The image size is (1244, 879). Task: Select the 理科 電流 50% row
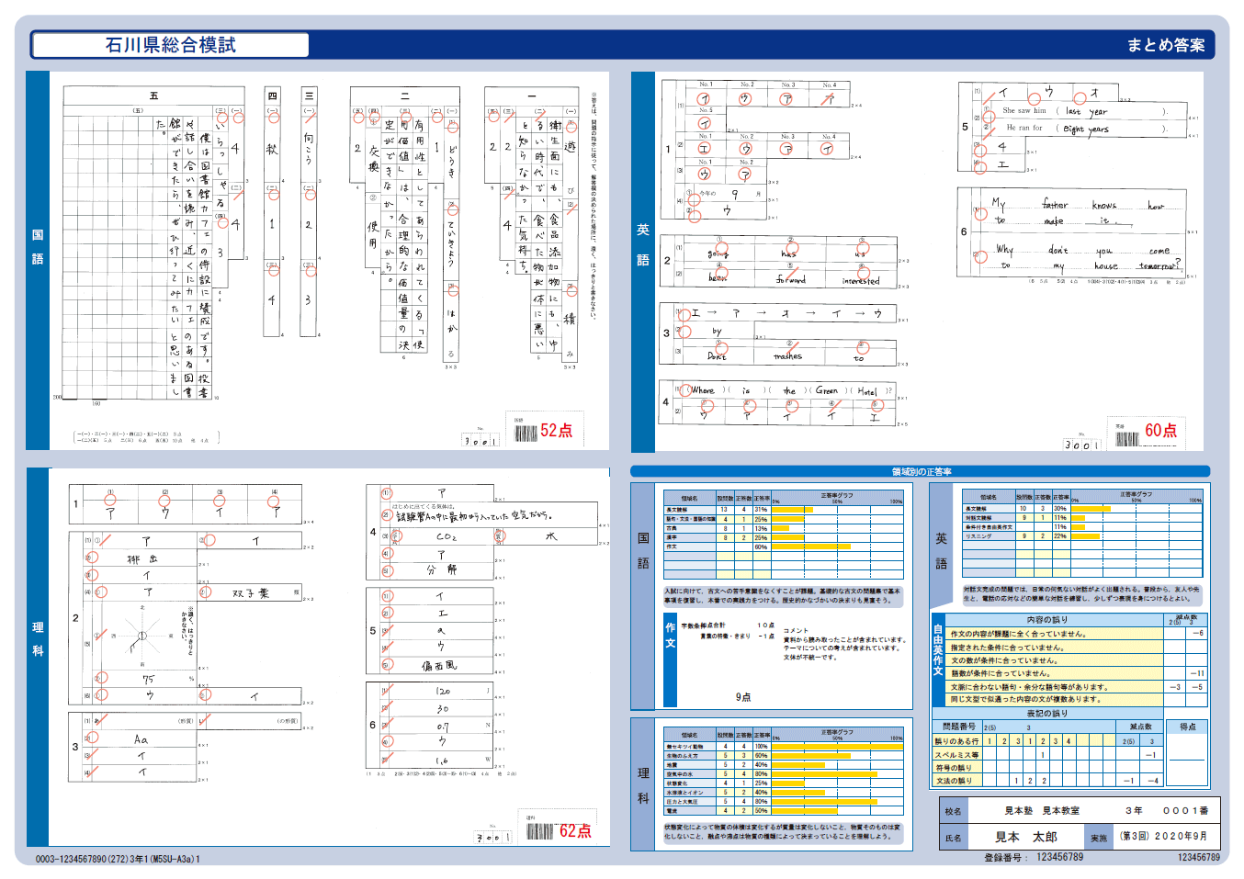[784, 810]
